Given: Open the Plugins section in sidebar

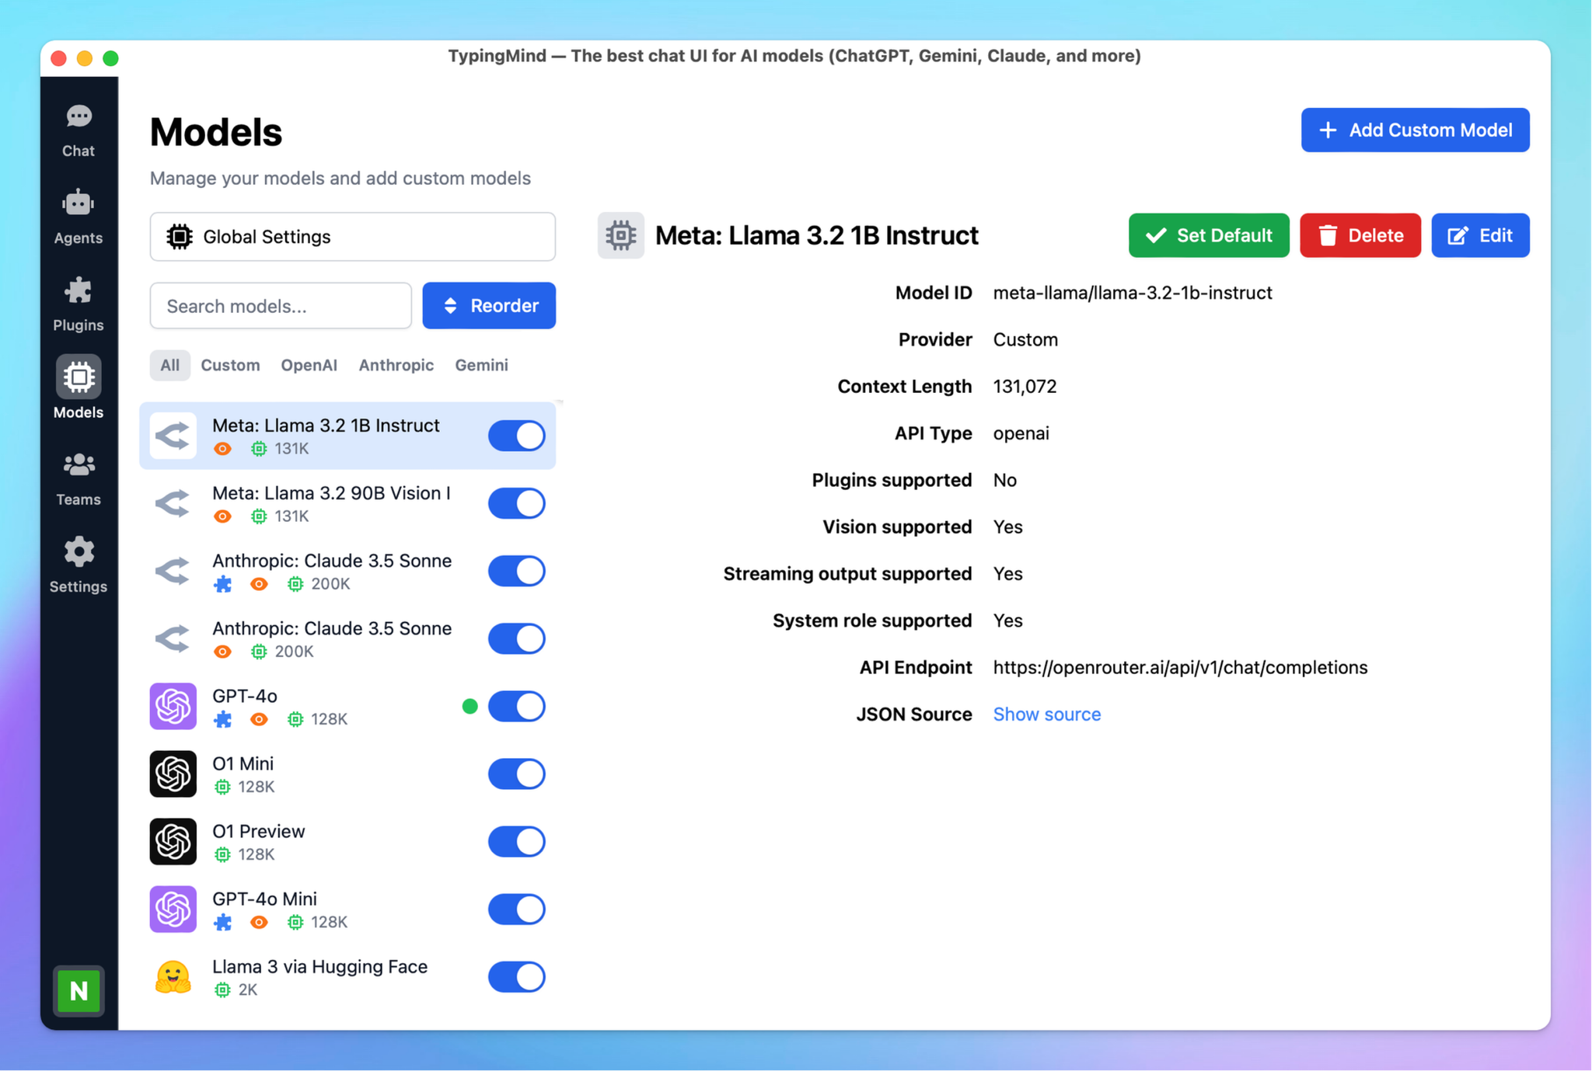Looking at the screenshot, I should (79, 304).
